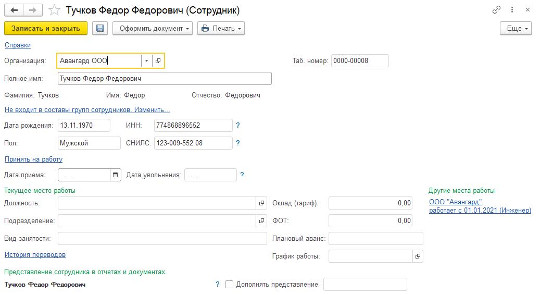Expand the organization dropdown list
Viewport: 540px width, 295px height.
click(146, 61)
